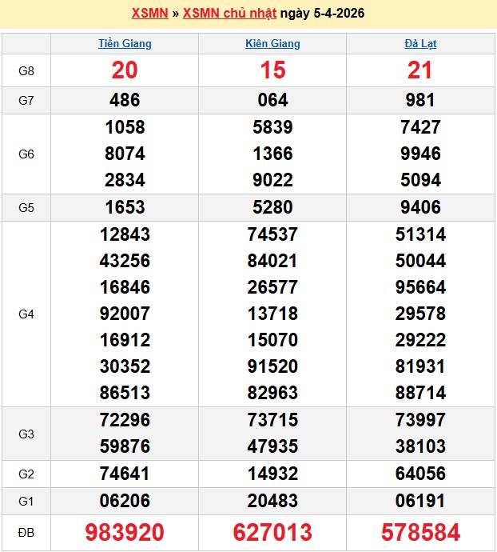The width and height of the screenshot is (497, 552).
Task: Click G2 result 64056 for Đà Lạt
Action: (x=420, y=474)
